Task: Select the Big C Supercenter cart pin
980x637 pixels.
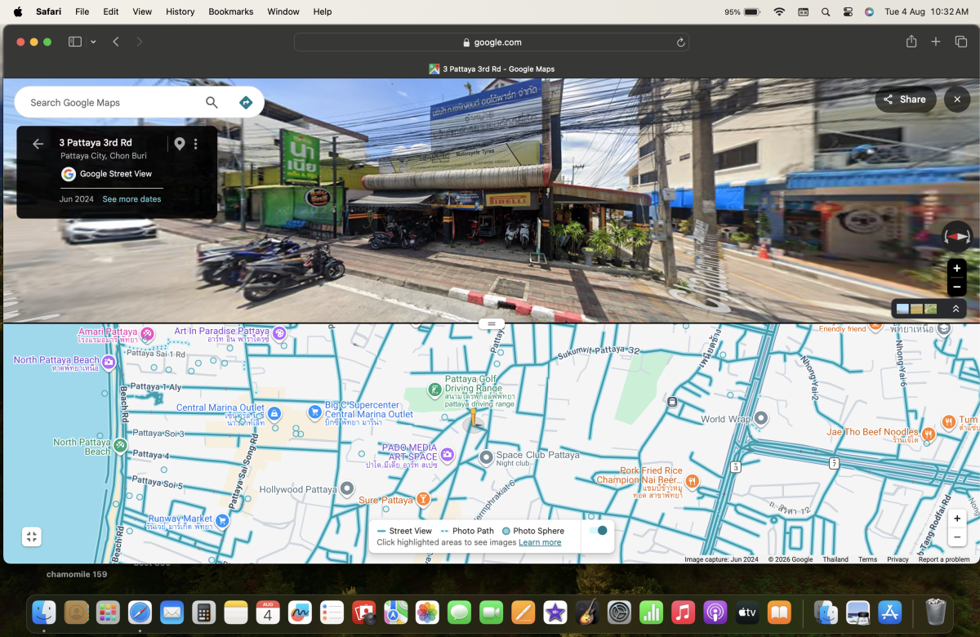Action: pos(314,412)
